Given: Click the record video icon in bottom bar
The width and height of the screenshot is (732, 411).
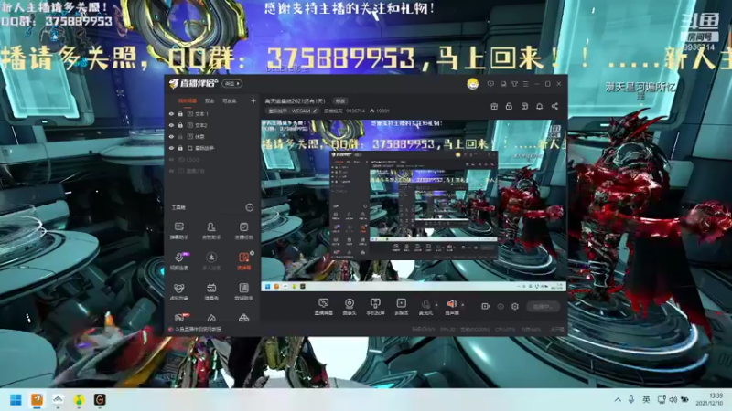Looking at the screenshot, I should 486,306.
